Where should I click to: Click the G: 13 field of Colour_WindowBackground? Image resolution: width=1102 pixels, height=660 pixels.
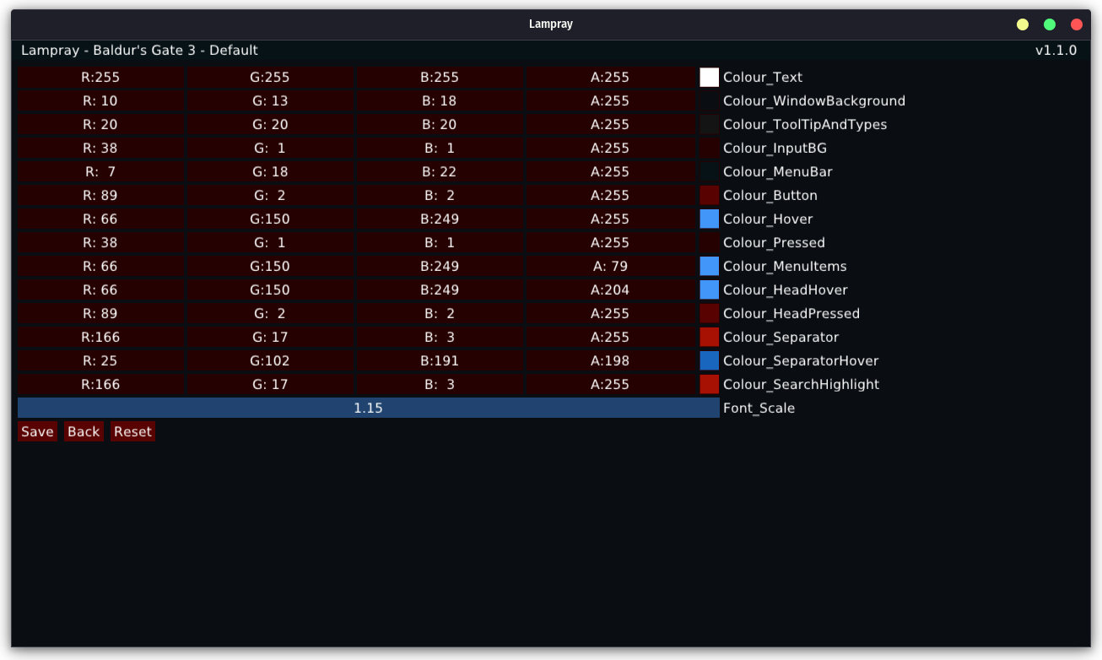coord(270,100)
